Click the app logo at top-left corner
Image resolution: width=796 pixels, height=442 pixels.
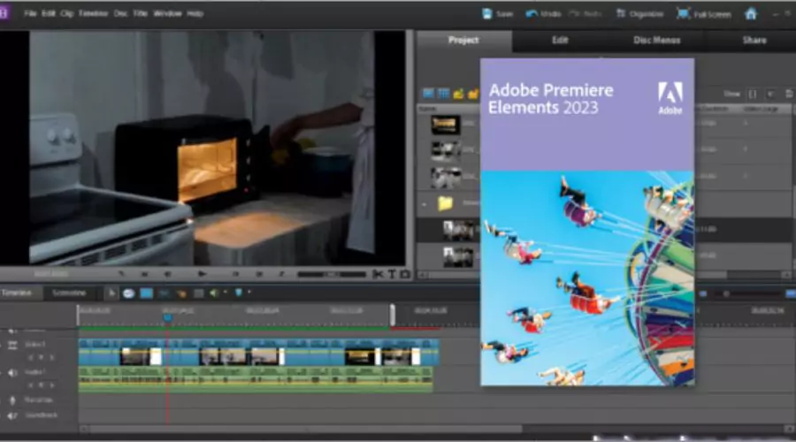click(x=4, y=13)
